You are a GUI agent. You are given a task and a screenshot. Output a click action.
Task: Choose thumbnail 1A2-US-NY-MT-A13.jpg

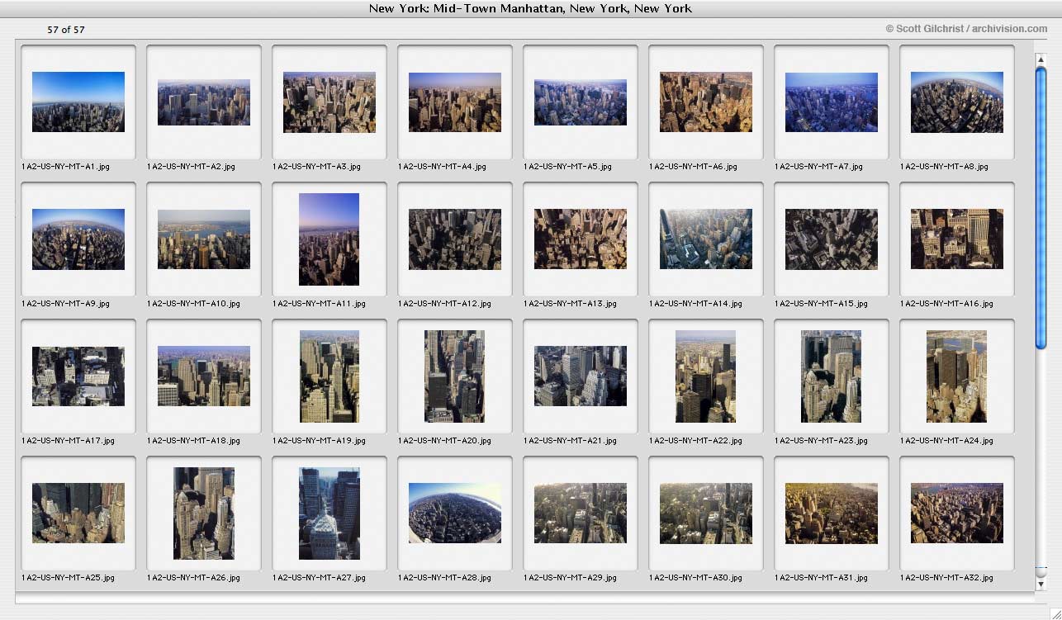581,239
